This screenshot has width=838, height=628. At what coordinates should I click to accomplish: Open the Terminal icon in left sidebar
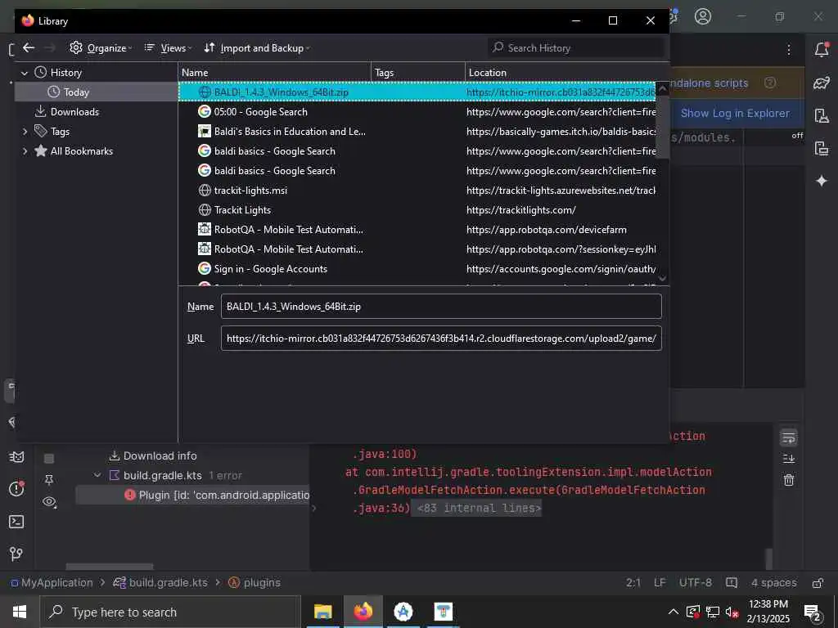[x=16, y=522]
